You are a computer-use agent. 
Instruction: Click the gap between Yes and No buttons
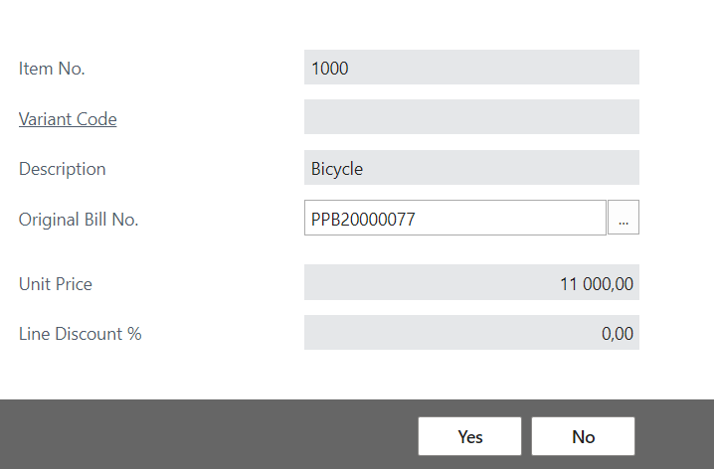click(526, 436)
